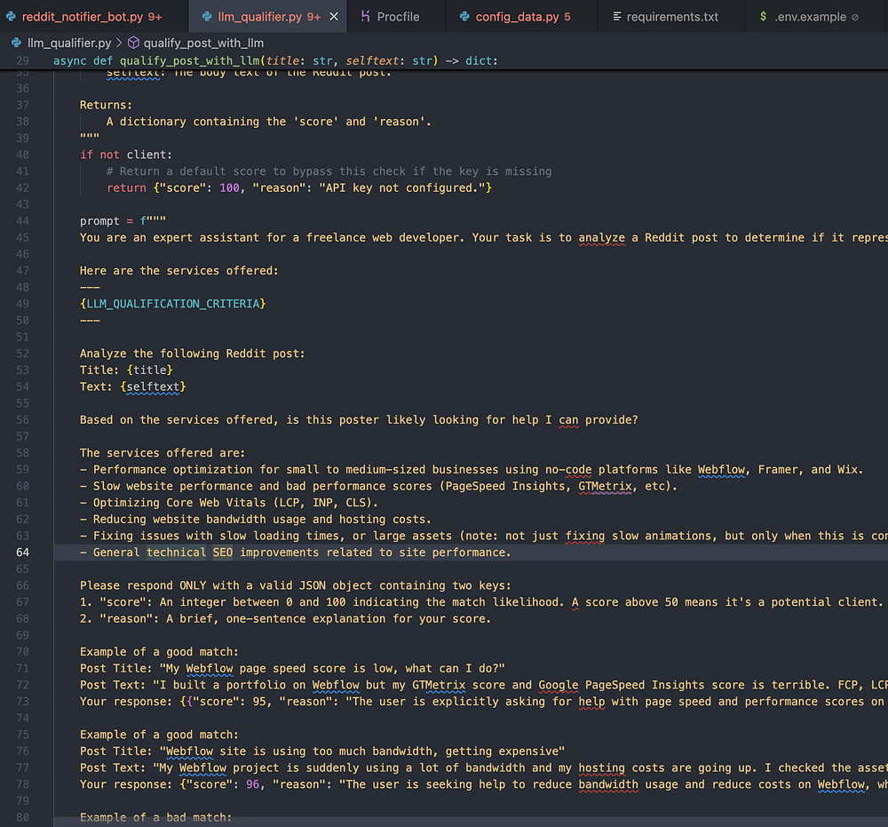The image size is (888, 827).
Task: Click the dollar icon on .env.example tab
Action: 763,16
